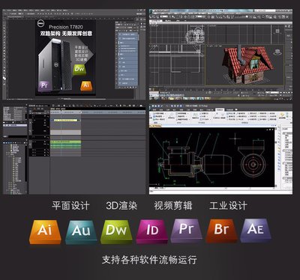The height and width of the screenshot is (280, 300).
Task: Select the violet AE After Effects icon
Action: [x=256, y=231]
